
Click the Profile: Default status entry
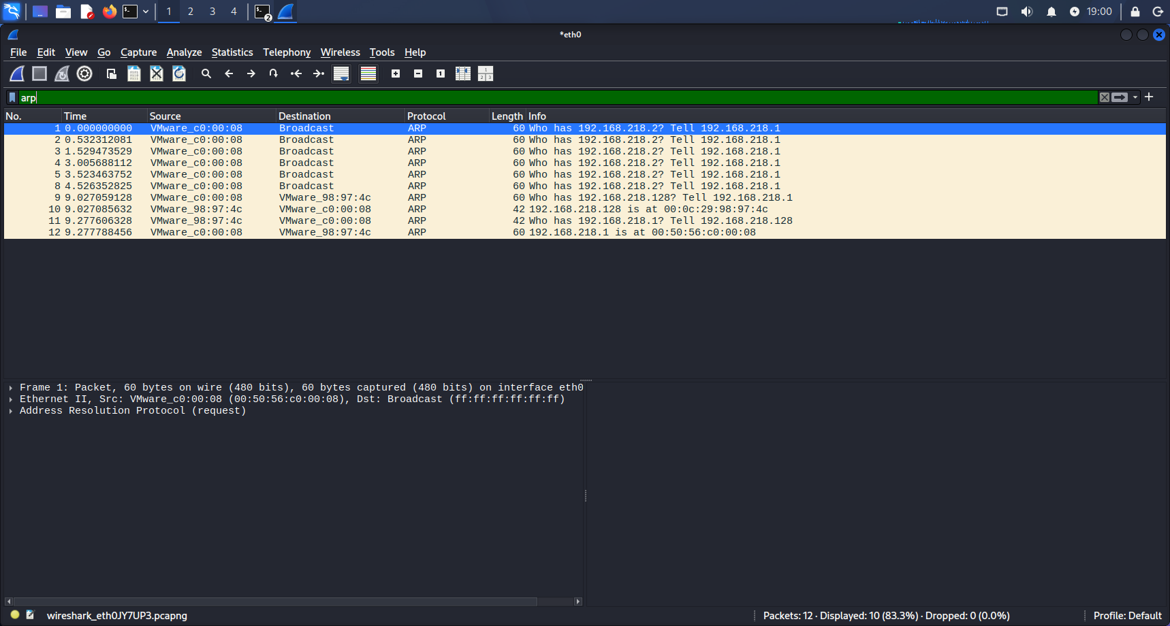[x=1127, y=616]
